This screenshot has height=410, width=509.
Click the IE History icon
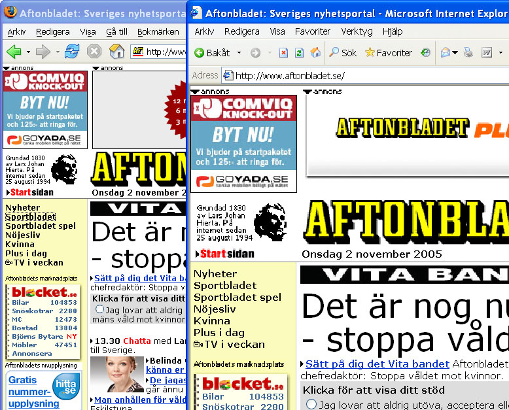[x=425, y=52]
